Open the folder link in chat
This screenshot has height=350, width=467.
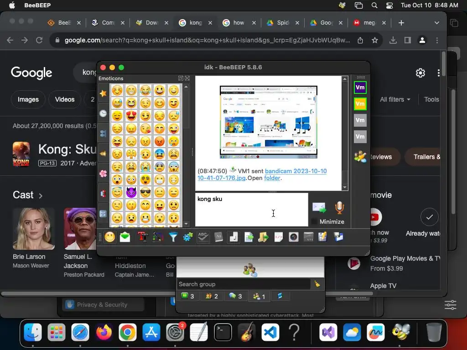[272, 178]
